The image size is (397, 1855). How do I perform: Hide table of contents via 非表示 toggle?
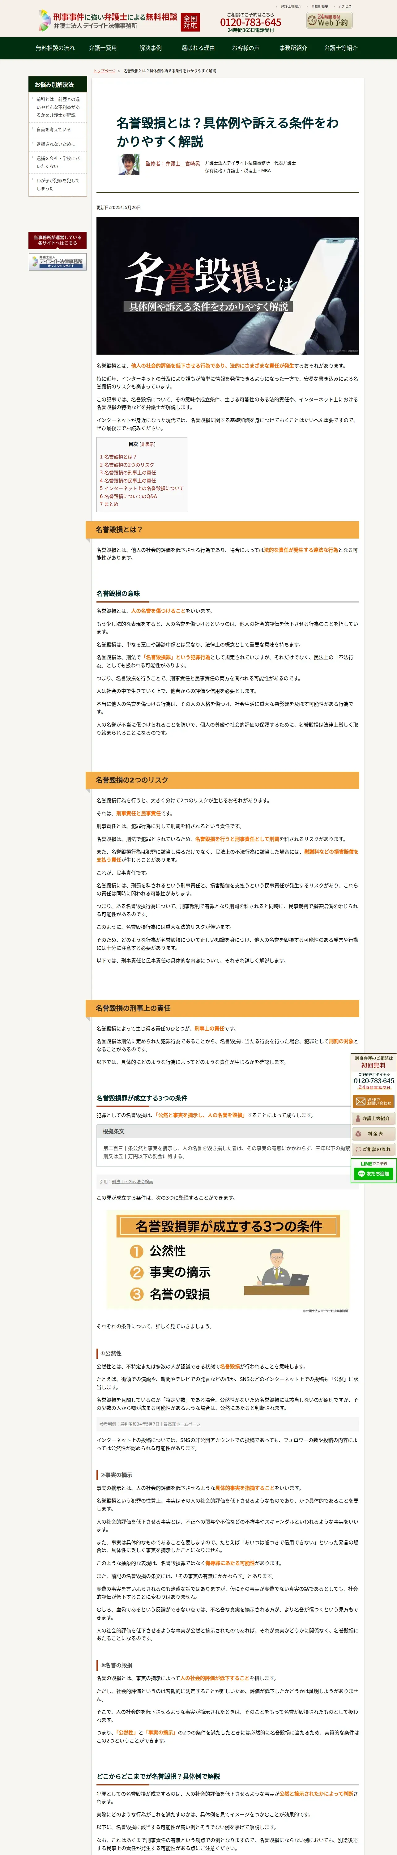[x=148, y=444]
